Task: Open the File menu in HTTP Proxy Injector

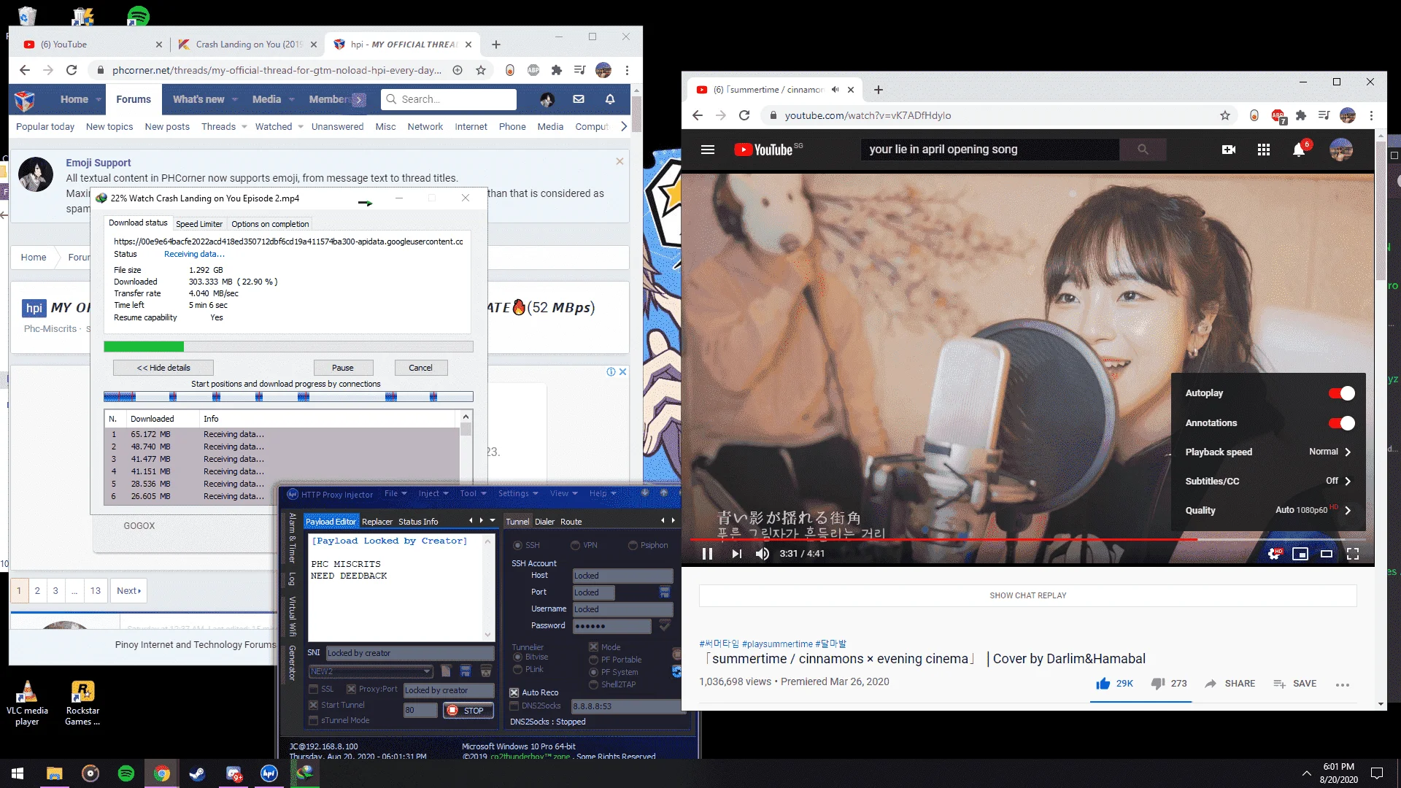Action: [x=395, y=494]
